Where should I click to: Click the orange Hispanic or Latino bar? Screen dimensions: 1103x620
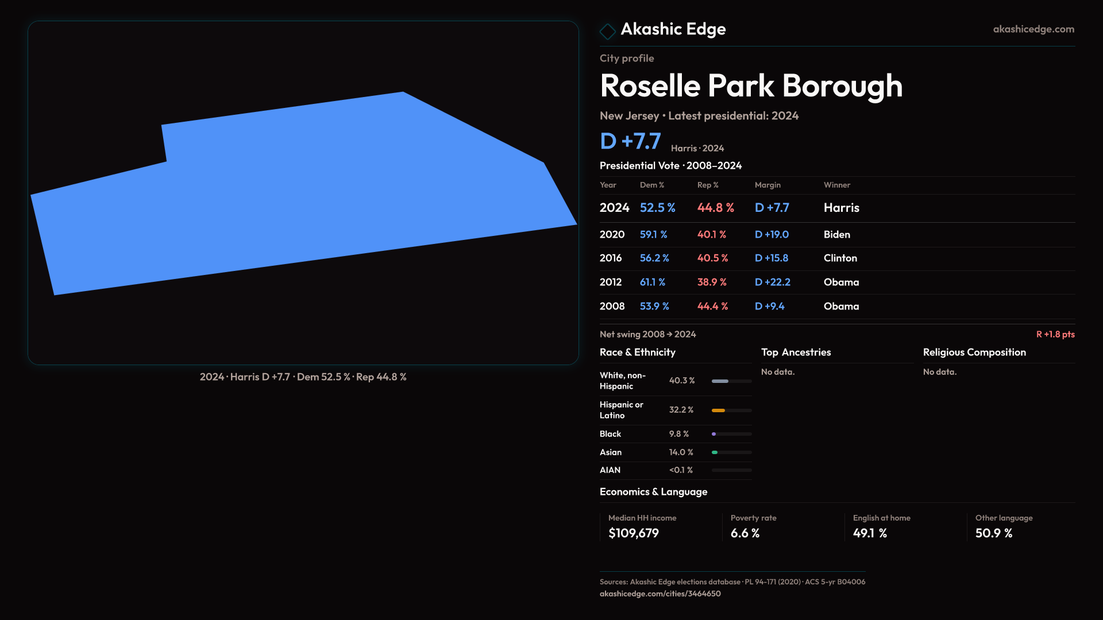click(719, 410)
